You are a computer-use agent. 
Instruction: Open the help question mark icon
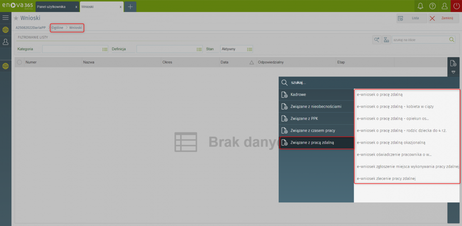point(432,6)
